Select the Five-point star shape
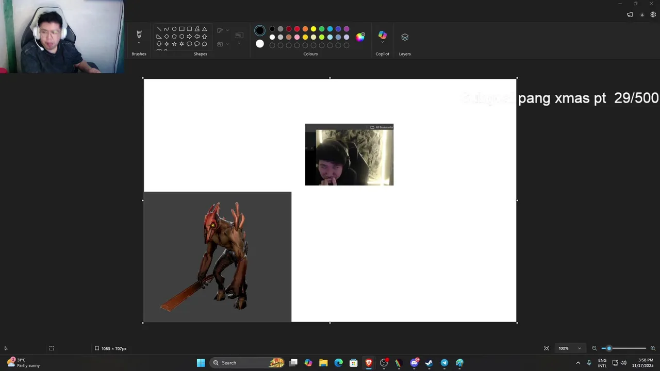The image size is (660, 371). pyautogui.click(x=174, y=44)
